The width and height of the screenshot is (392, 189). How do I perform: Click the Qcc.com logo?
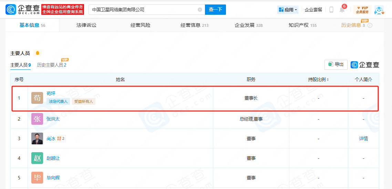(23, 10)
